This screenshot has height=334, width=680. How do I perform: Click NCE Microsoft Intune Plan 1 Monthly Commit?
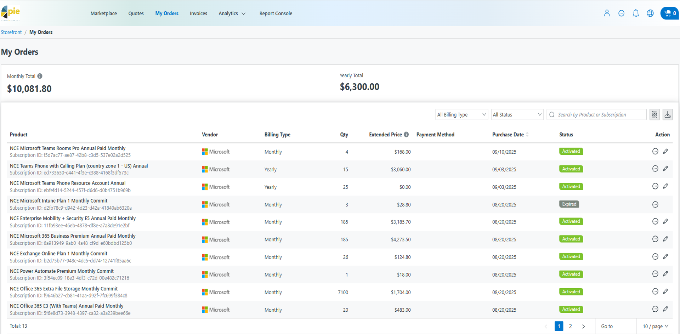point(58,201)
